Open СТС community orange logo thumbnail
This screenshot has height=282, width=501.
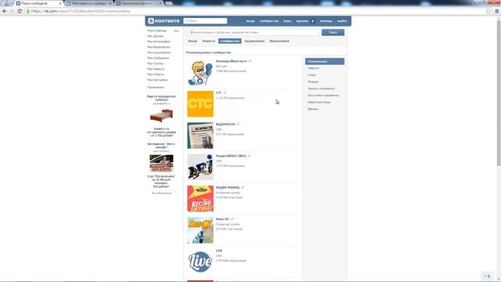pos(200,104)
